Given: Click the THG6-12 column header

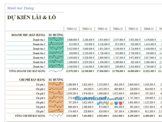Looking at the screenshot, I should [149, 29].
